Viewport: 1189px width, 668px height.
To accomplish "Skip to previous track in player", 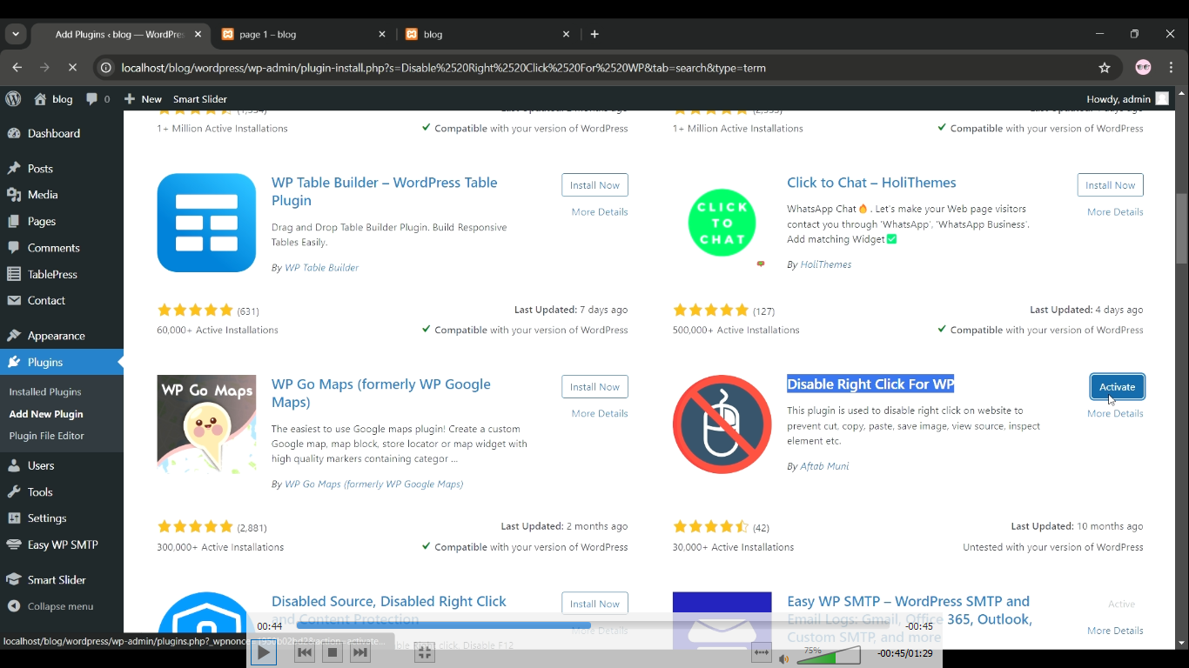I will point(305,652).
